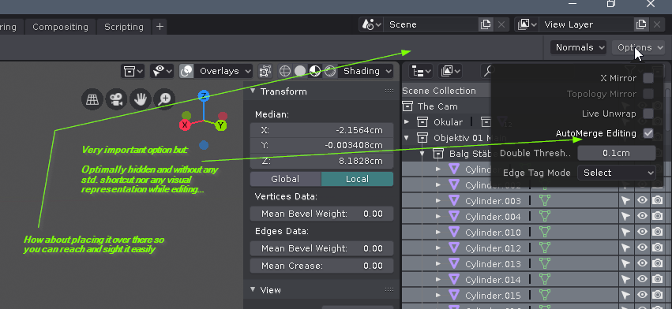Collapse the Transform panel
The height and width of the screenshot is (309, 672).
click(253, 91)
